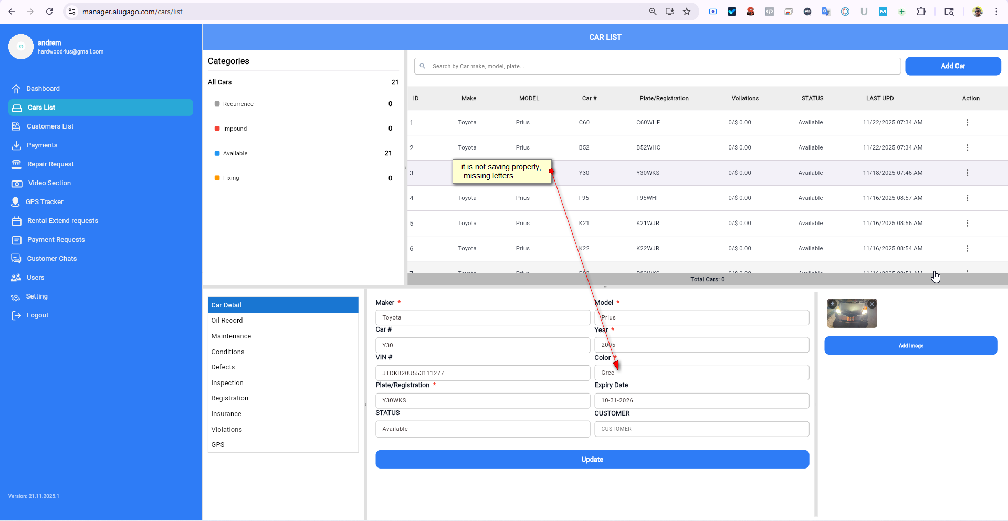Expand three-dot menu for car K22

(967, 249)
